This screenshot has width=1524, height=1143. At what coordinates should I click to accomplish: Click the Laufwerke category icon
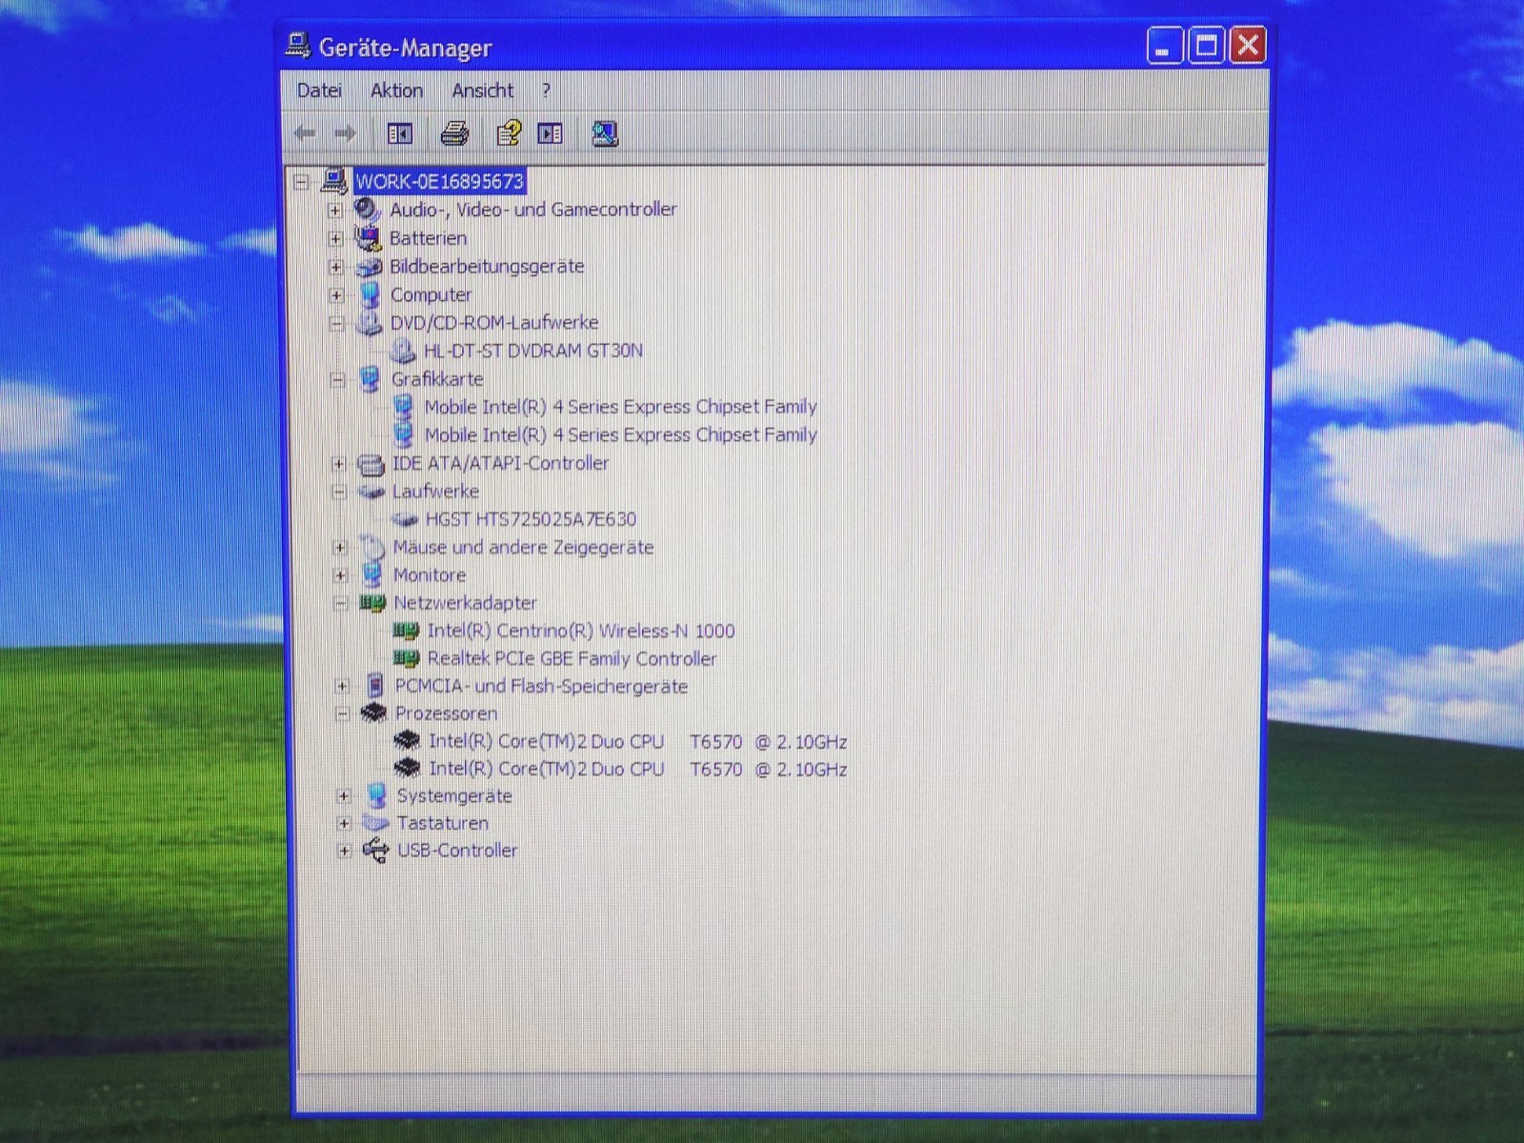(371, 491)
